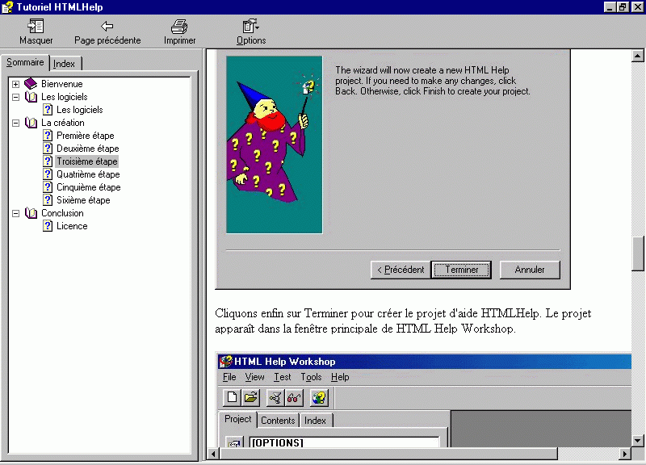Click the Conclusion open book icon
This screenshot has height=465, width=646.
[31, 213]
